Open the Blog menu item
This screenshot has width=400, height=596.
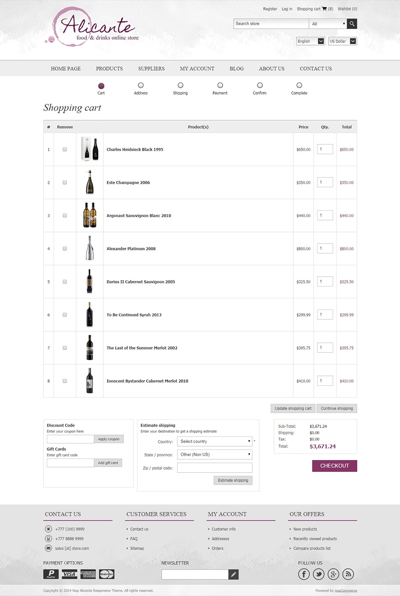(237, 69)
